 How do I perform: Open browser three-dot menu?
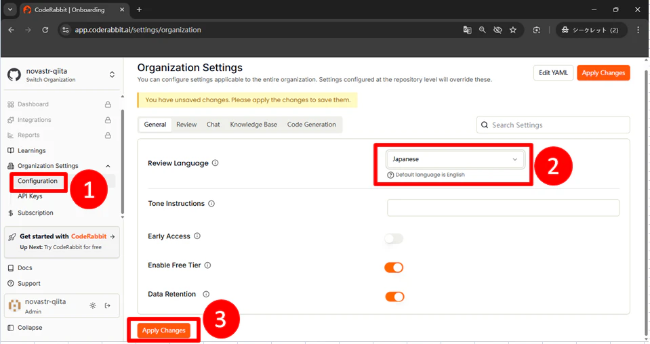tap(638, 30)
